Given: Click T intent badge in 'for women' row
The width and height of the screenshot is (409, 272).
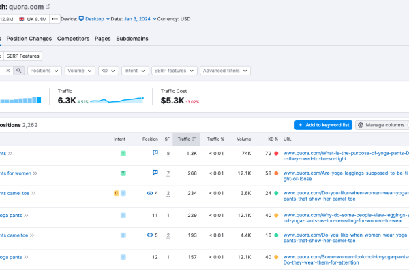Looking at the screenshot, I should pos(123,173).
